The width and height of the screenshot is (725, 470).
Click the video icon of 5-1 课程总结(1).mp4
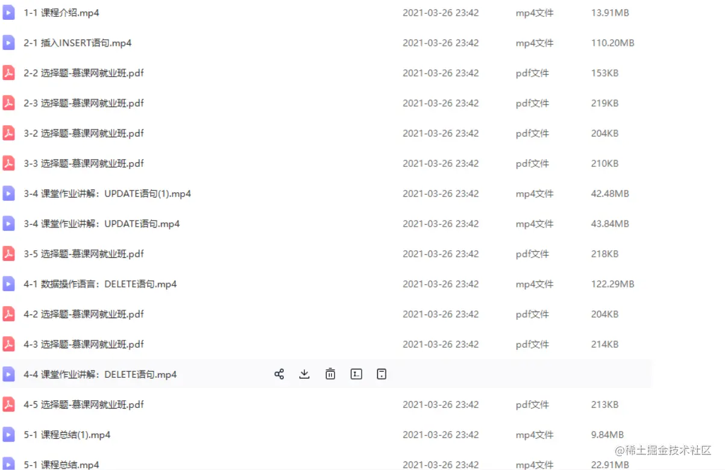coord(8,434)
